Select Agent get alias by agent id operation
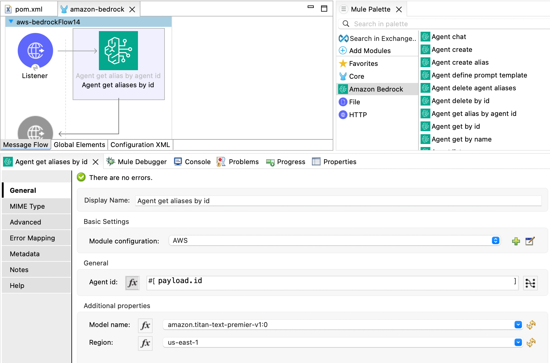The height and width of the screenshot is (363, 550). (469, 113)
